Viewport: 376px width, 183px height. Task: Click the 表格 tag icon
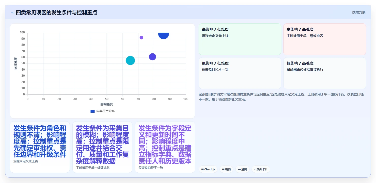[223, 169]
